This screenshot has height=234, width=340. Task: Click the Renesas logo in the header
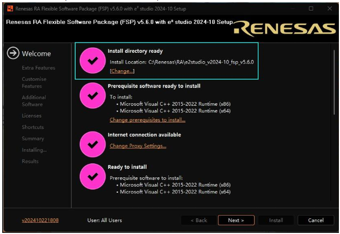pyautogui.click(x=285, y=28)
